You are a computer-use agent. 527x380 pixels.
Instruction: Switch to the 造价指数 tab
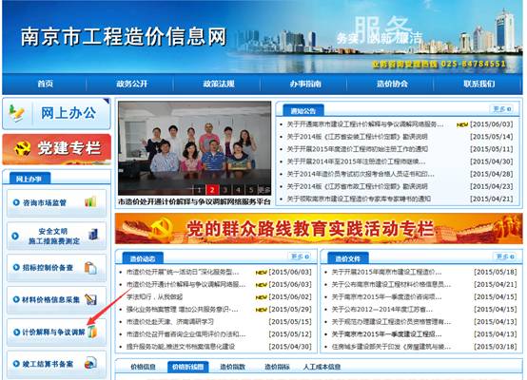pos(232,367)
